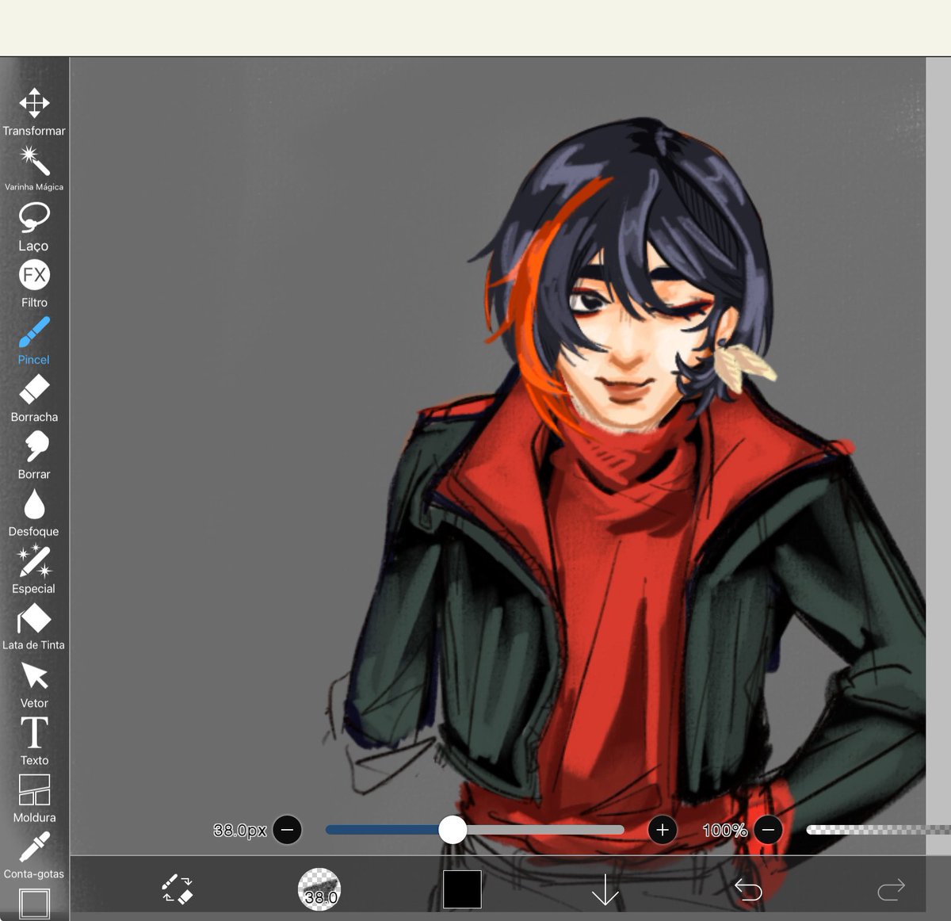951x921 pixels.
Task: Click the checkered opacity slider track
Action: tap(878, 830)
